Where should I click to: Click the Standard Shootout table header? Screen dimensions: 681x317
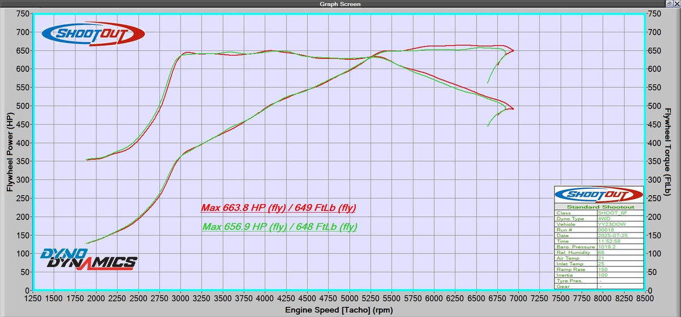click(599, 207)
